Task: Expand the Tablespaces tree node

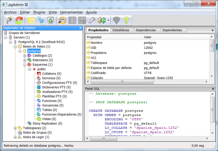Action: coord(15,128)
